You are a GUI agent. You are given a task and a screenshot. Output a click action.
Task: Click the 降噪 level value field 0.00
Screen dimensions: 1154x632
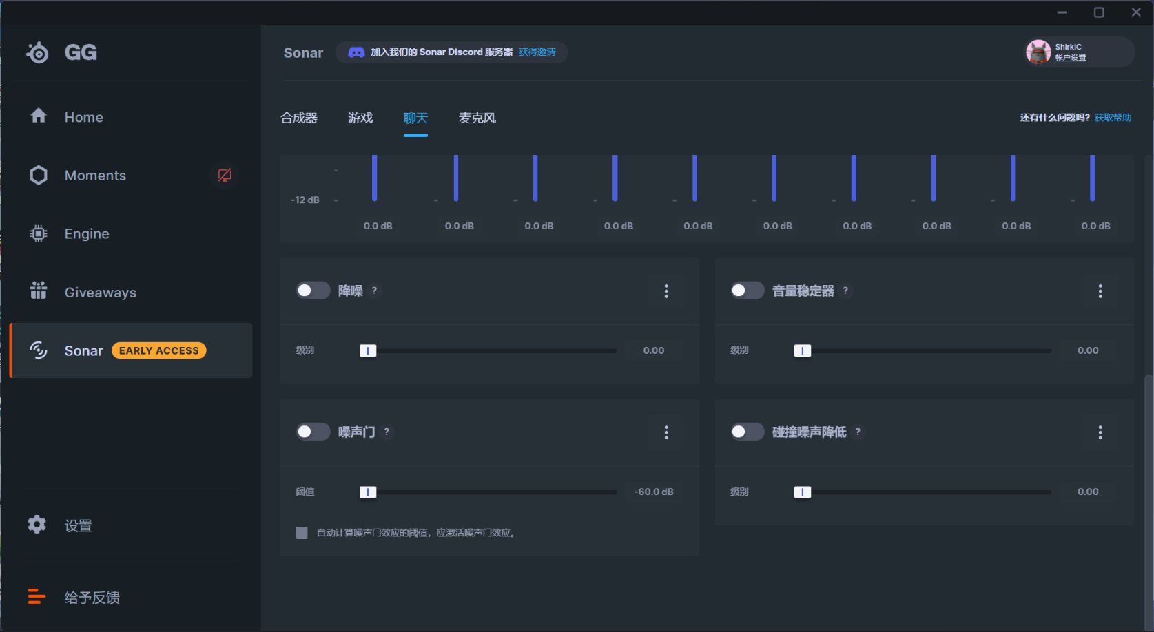(x=654, y=350)
